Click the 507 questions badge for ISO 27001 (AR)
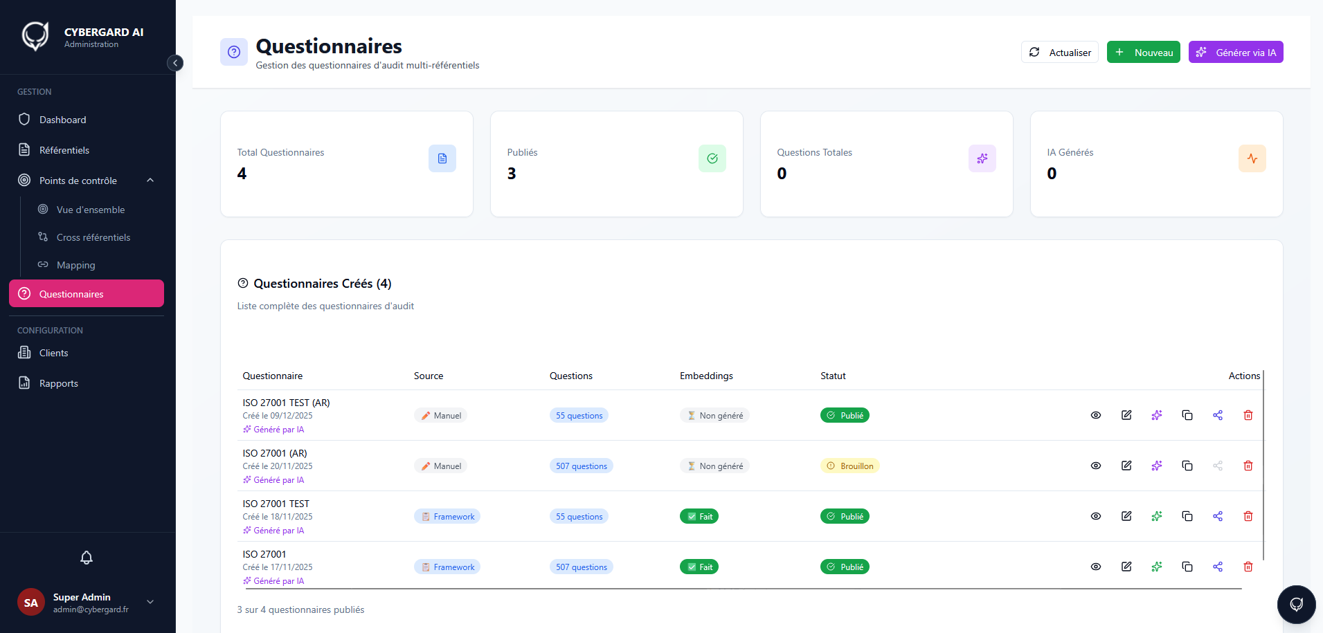Image resolution: width=1323 pixels, height=633 pixels. 582,466
